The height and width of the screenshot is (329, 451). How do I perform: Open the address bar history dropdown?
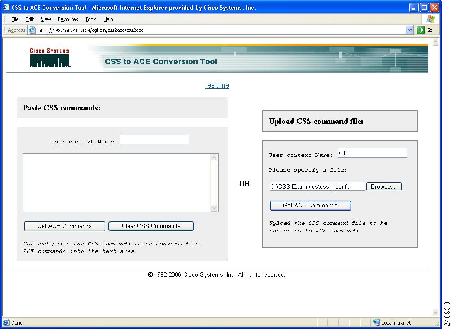click(x=410, y=30)
